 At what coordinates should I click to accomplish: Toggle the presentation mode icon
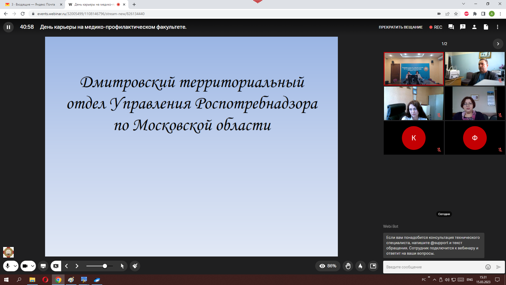[x=56, y=266]
